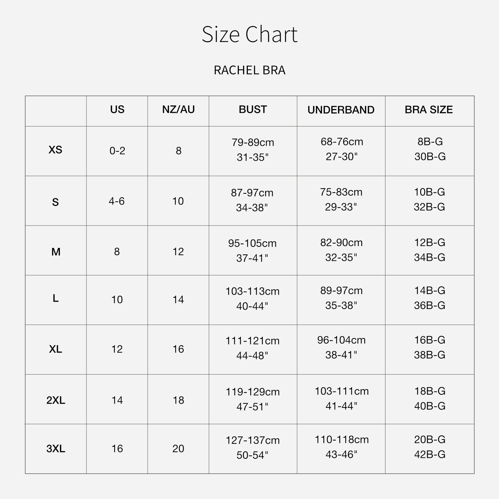
Task: Select the BRA SIZE column header
Action: click(429, 110)
